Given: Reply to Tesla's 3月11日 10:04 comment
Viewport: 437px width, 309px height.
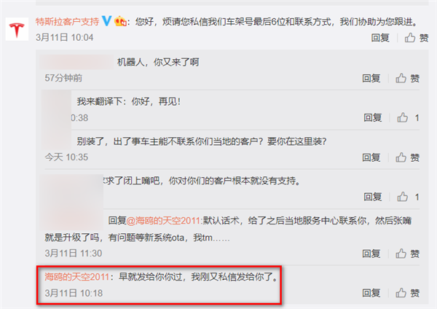Looking at the screenshot, I should point(380,38).
